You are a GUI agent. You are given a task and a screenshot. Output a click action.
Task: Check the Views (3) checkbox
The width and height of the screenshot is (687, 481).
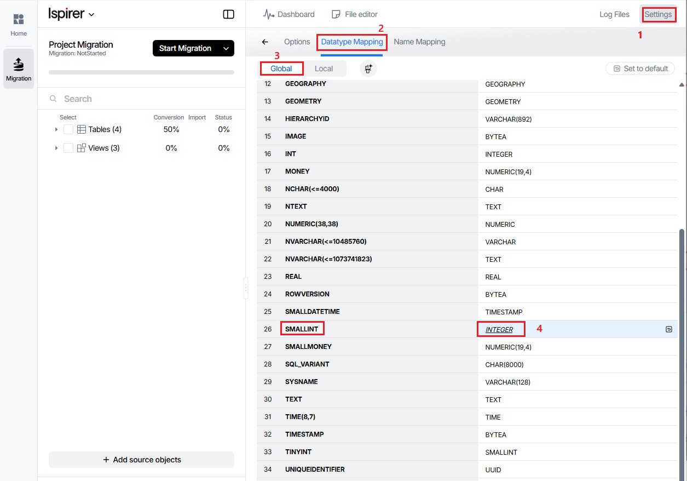coord(68,148)
